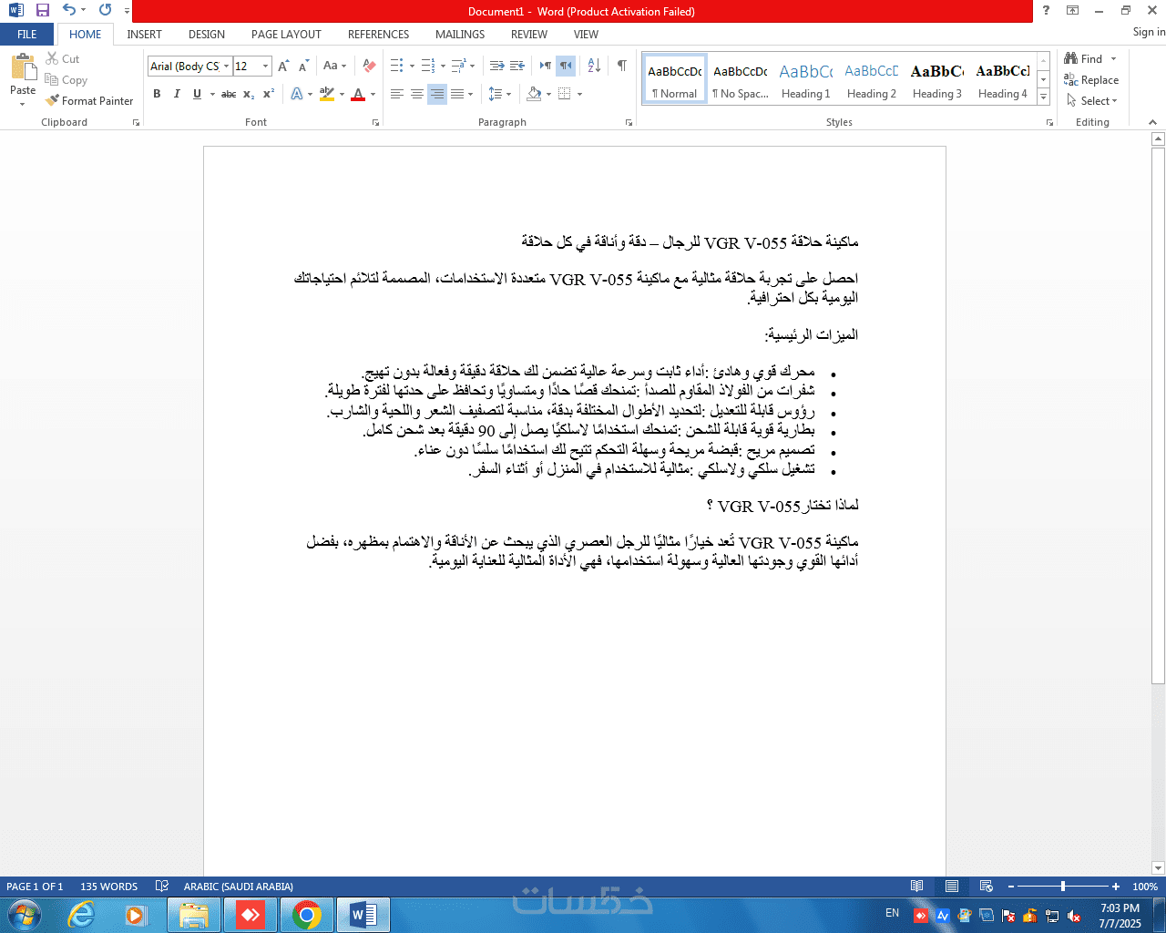Toggle Show/Hide paragraph marks
1166x933 pixels.
click(x=622, y=66)
